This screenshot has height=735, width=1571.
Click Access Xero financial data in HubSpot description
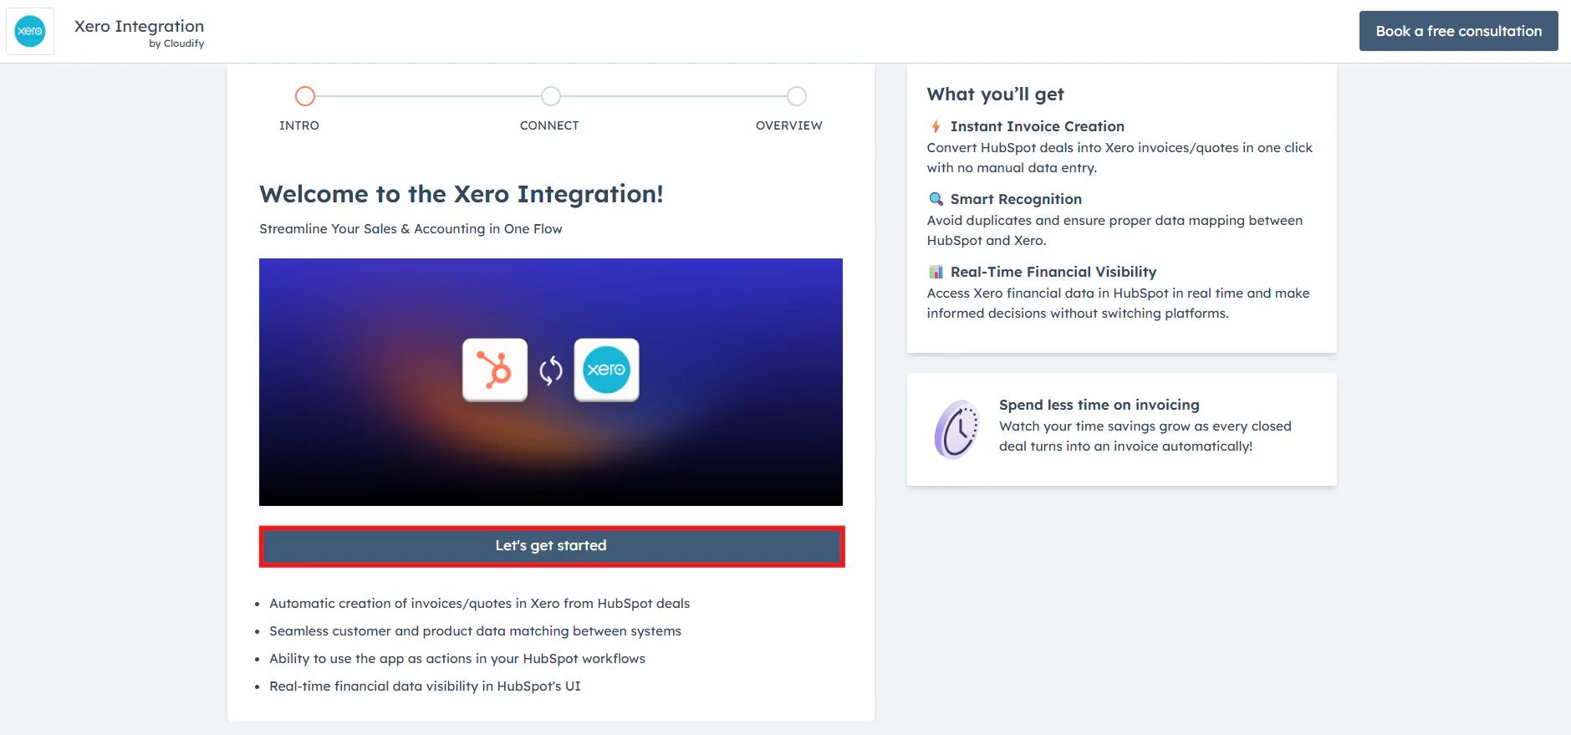(1118, 304)
